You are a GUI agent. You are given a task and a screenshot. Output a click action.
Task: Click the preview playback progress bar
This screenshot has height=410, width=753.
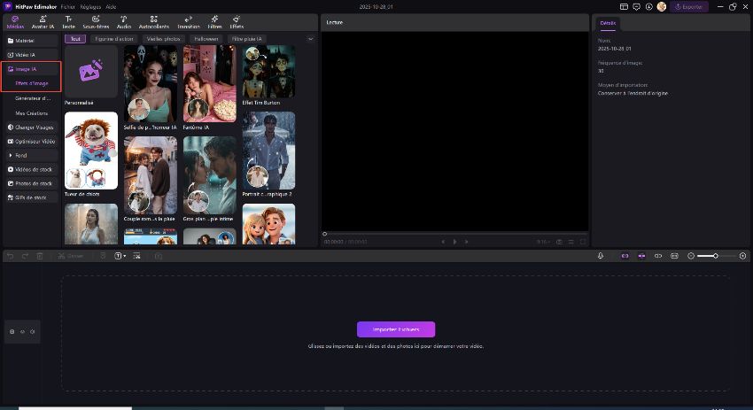454,234
